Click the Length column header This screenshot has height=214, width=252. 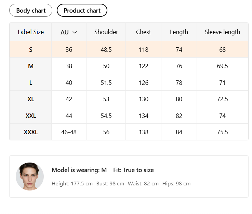click(179, 32)
